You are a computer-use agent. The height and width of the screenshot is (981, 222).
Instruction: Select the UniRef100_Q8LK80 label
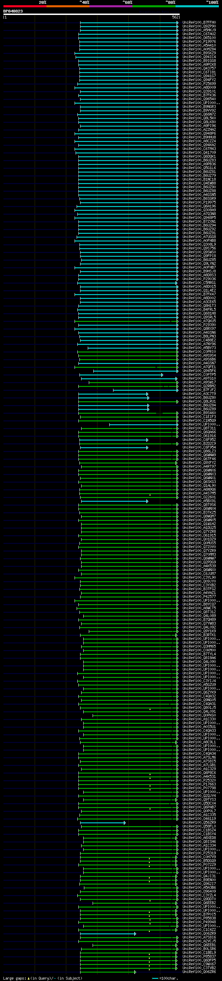199,122
